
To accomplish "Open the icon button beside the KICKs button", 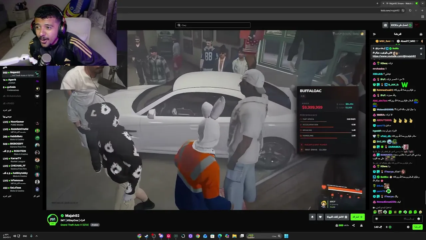I will click(x=385, y=25).
